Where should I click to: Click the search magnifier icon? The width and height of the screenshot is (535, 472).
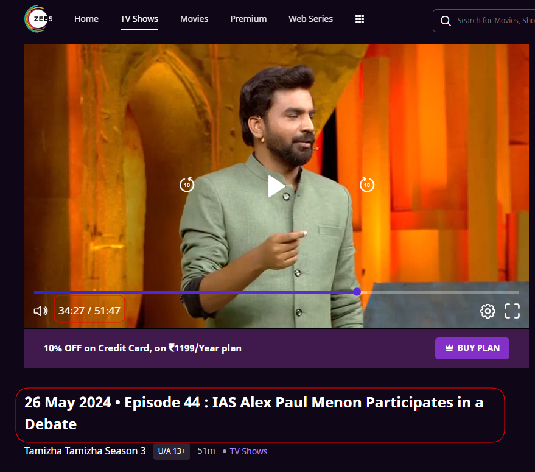click(x=446, y=21)
